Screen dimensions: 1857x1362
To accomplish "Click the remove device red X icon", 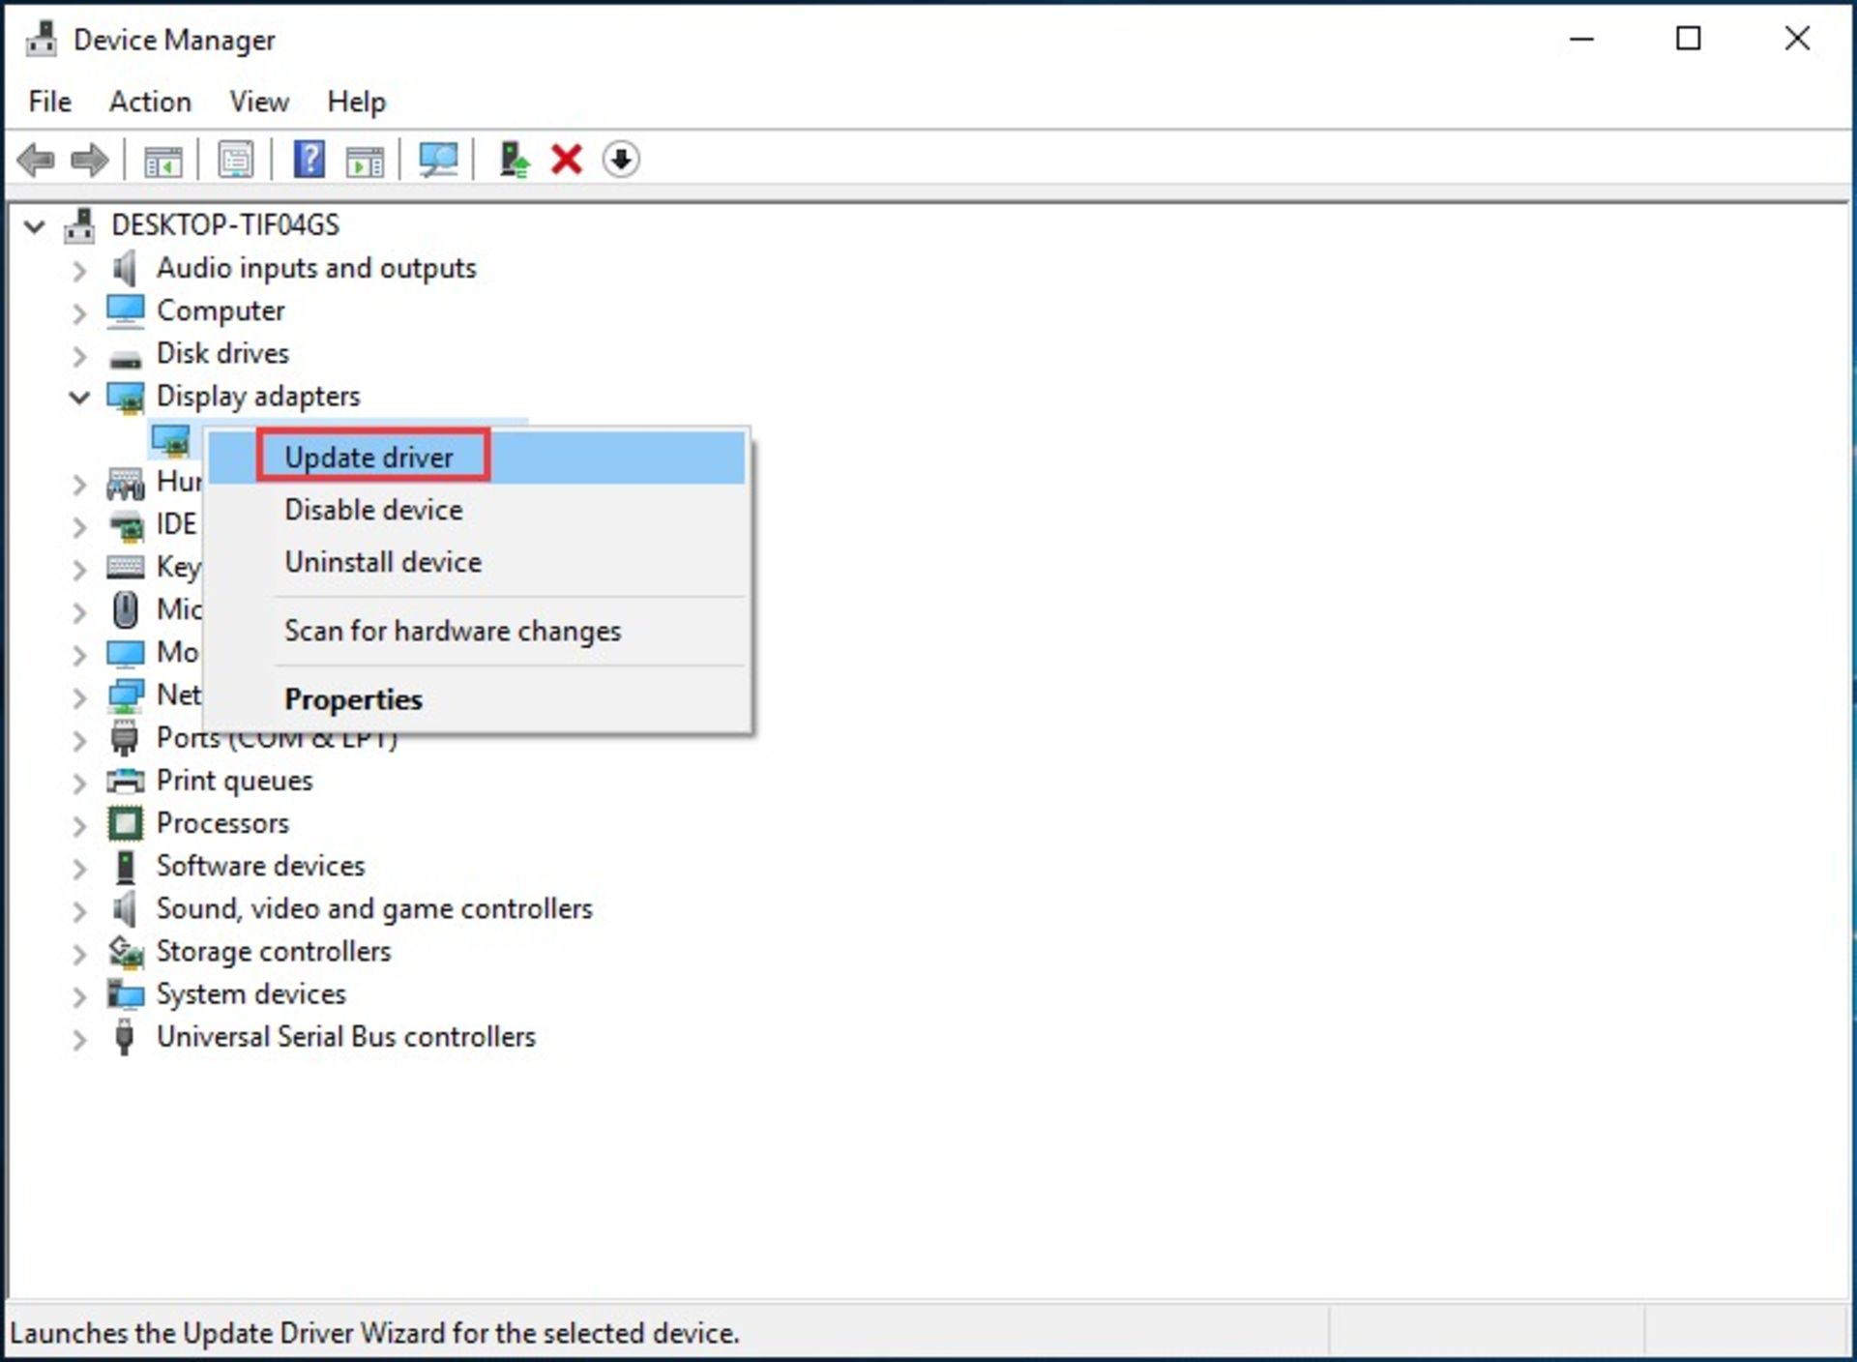I will click(x=568, y=159).
